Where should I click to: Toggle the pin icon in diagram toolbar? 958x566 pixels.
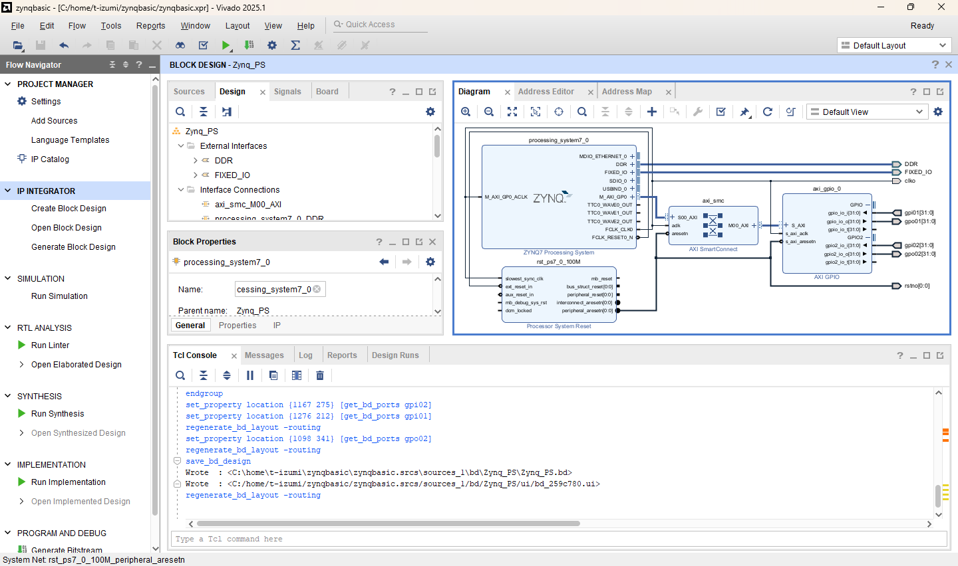click(x=744, y=112)
